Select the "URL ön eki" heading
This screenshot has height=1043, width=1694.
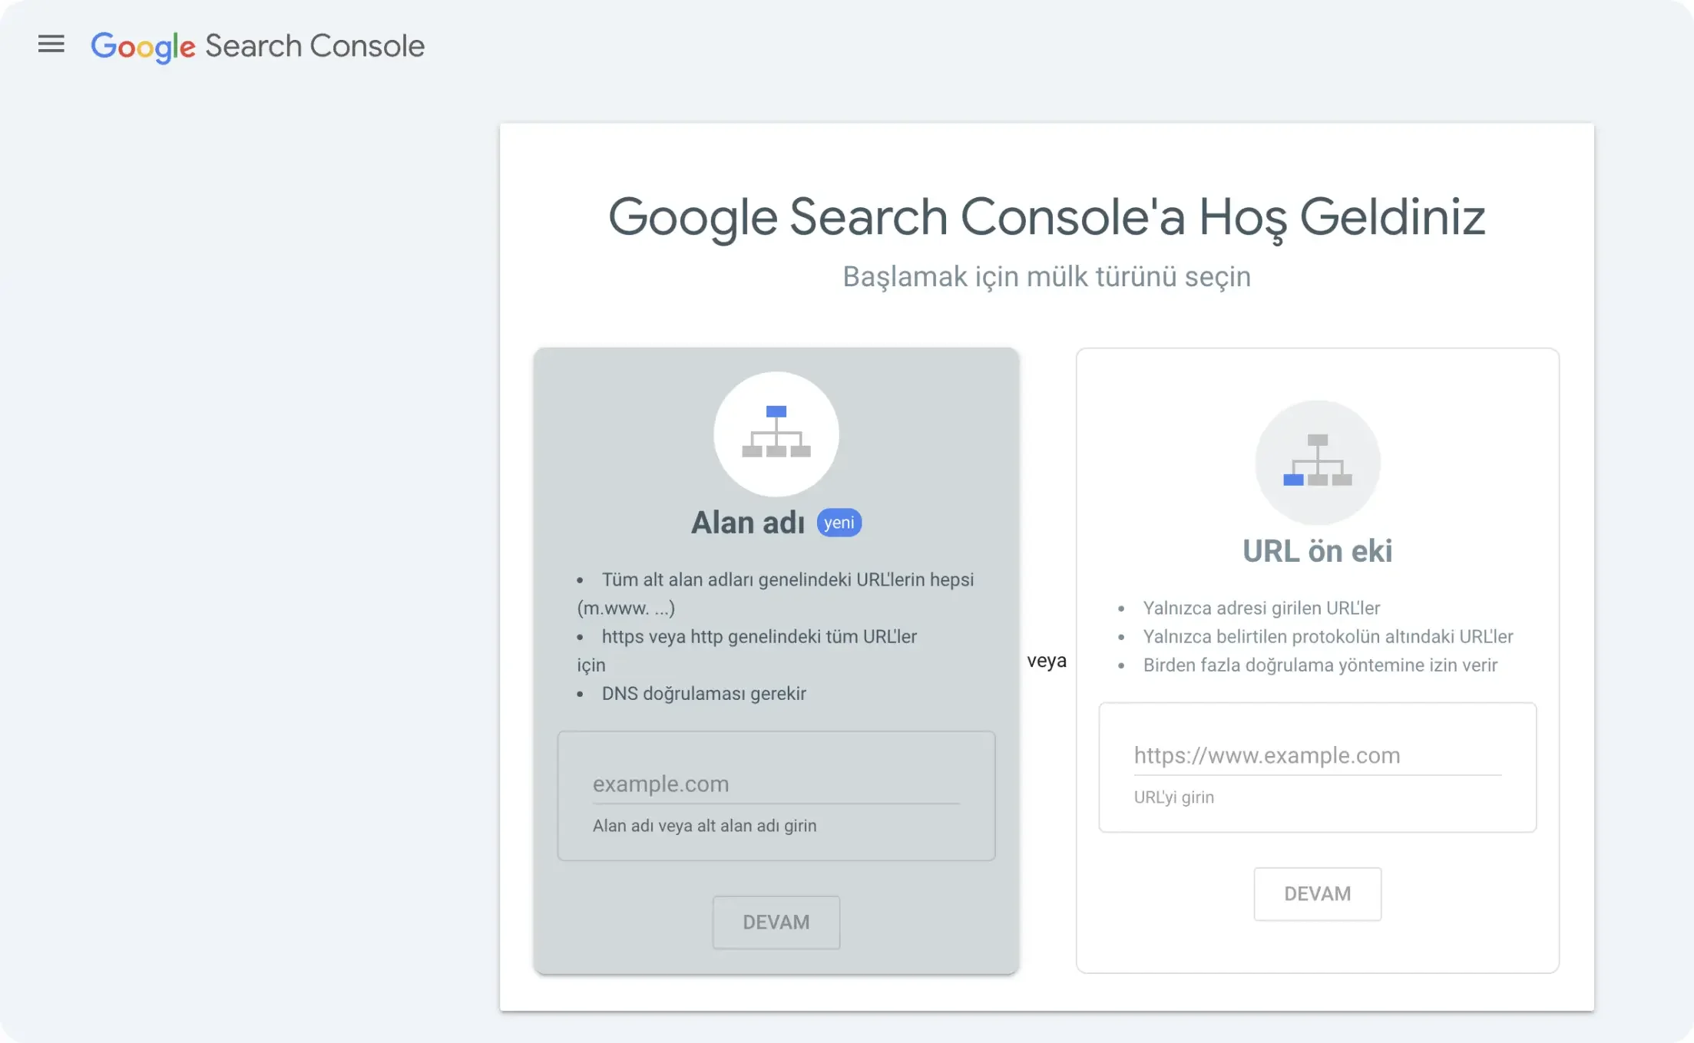point(1317,551)
